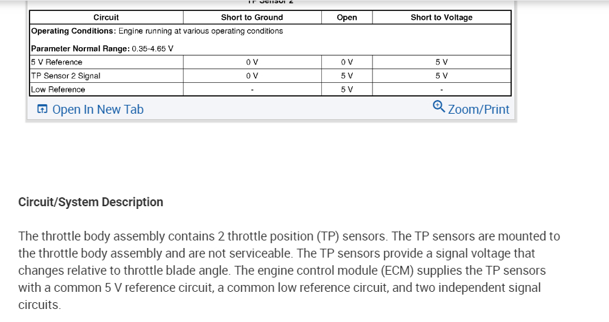Click the throttle body description paragraph
The image size is (609, 322).
tap(289, 270)
